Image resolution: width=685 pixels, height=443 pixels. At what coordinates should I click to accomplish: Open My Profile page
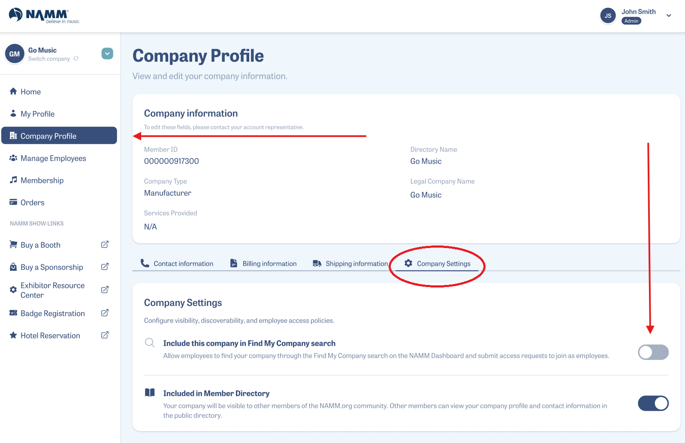point(59,114)
